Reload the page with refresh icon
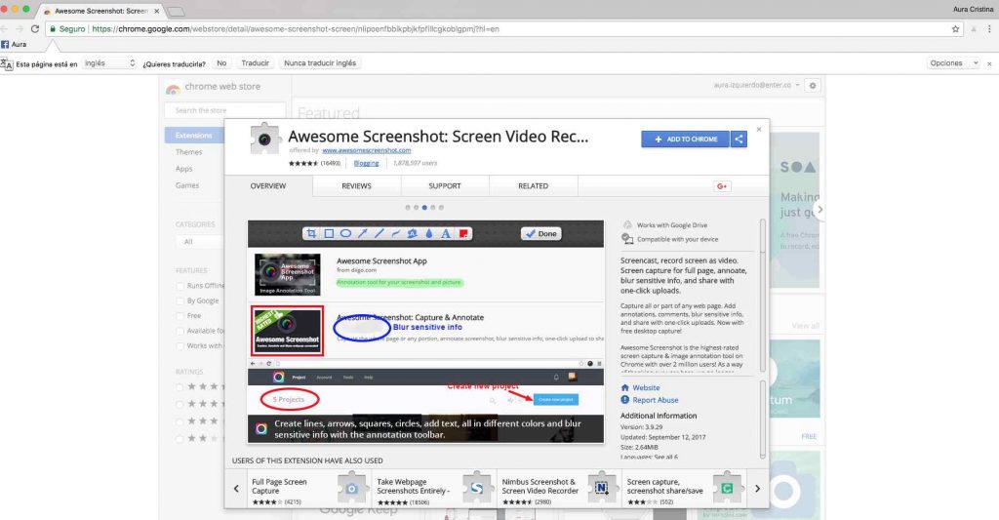Screen dimensions: 999x520 click(35, 28)
